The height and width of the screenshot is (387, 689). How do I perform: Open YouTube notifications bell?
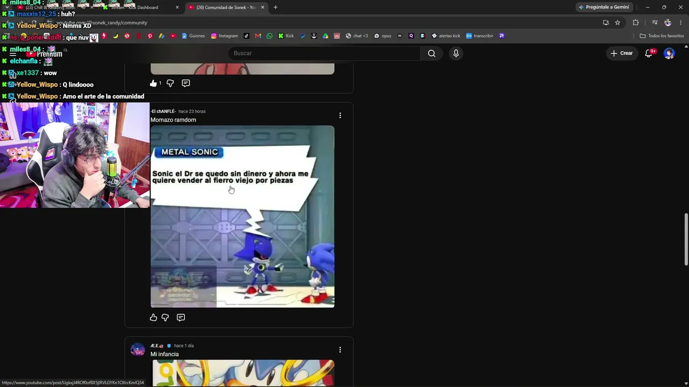pyautogui.click(x=649, y=53)
